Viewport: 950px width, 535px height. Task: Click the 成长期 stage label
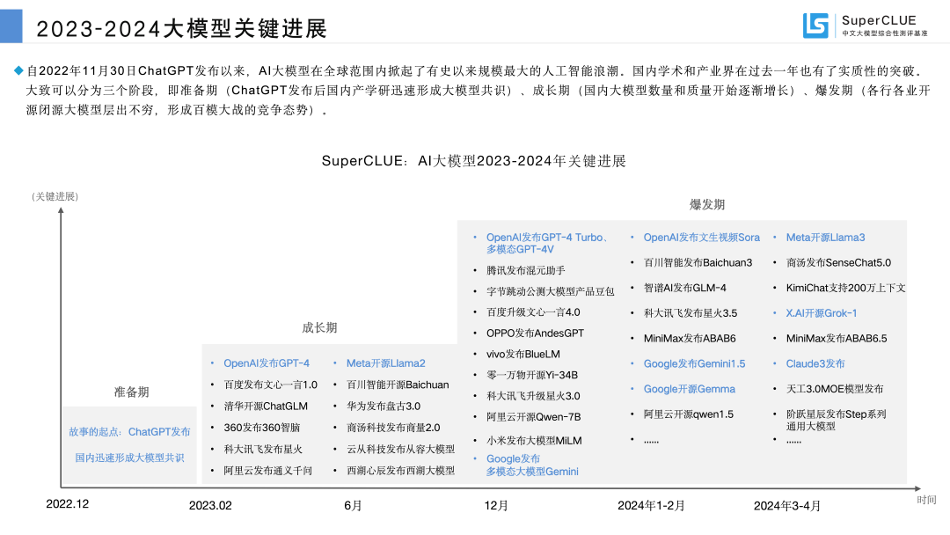[x=319, y=328]
